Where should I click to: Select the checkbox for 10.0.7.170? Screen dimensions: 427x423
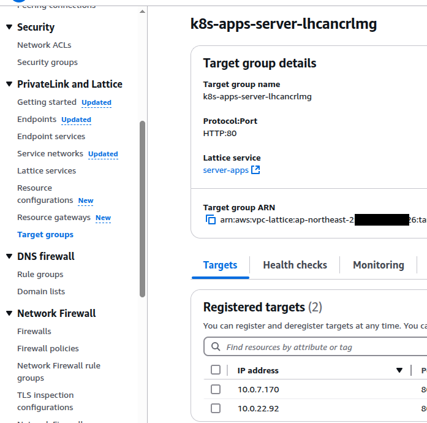(216, 389)
